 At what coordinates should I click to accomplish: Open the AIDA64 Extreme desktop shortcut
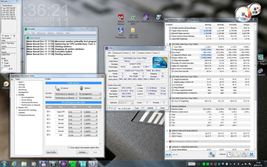click(120, 19)
